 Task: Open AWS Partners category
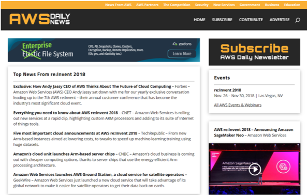coord(147,5)
